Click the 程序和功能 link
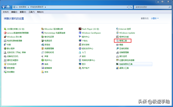This screenshot has height=107, width=173. (124, 37)
